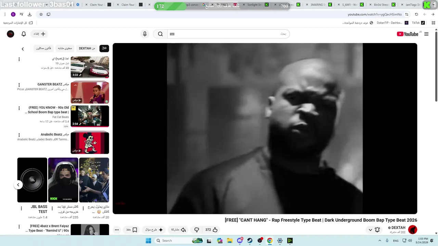Open the site controls icon in address bar
This screenshot has height=246, width=438.
point(407,14)
